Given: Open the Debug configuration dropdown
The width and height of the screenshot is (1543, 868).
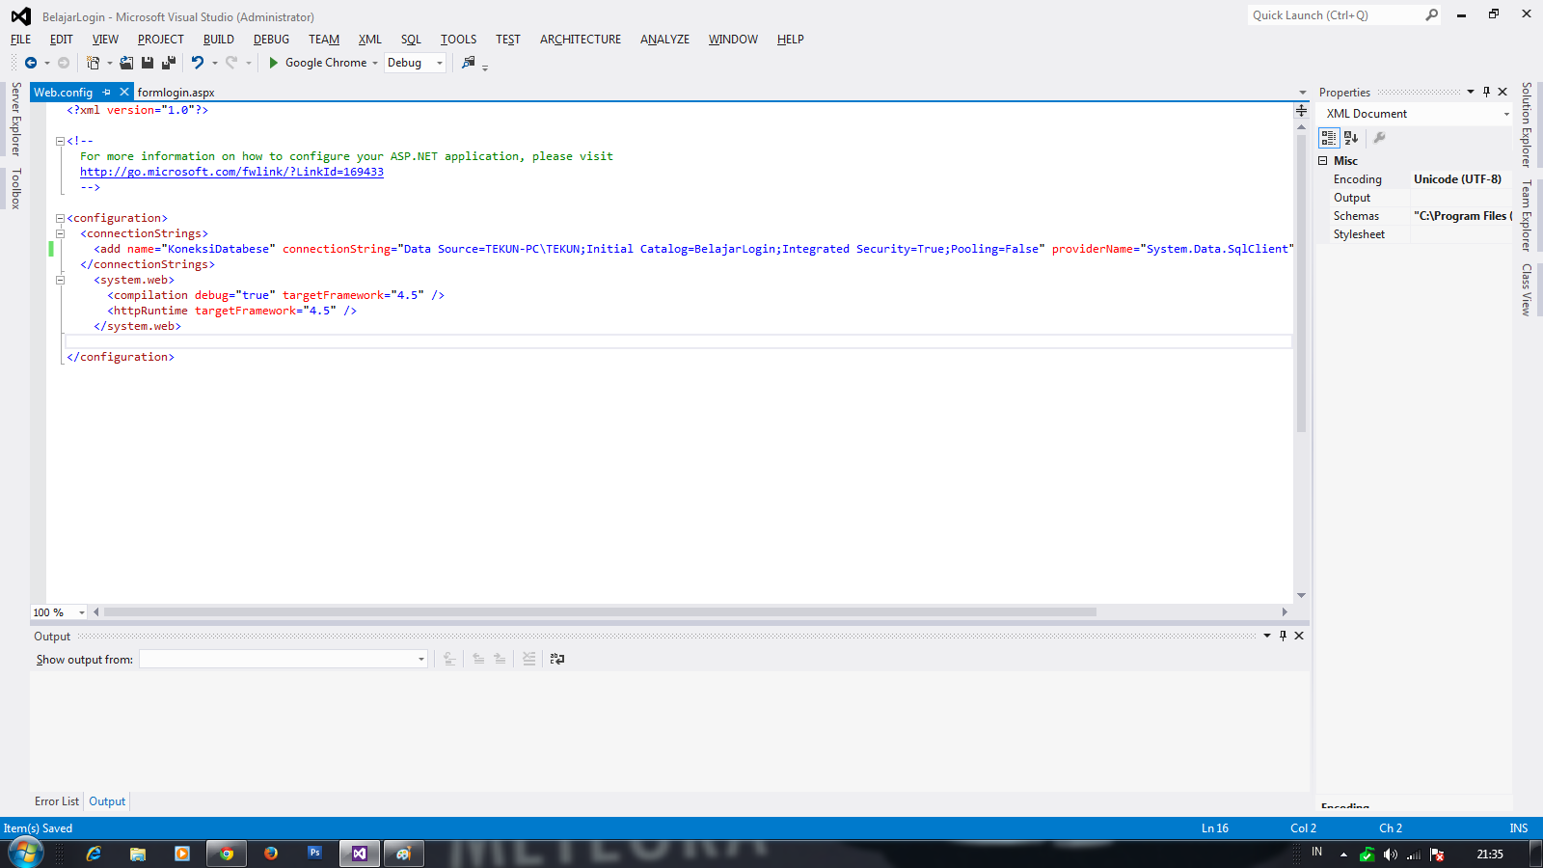Looking at the screenshot, I should (x=439, y=63).
